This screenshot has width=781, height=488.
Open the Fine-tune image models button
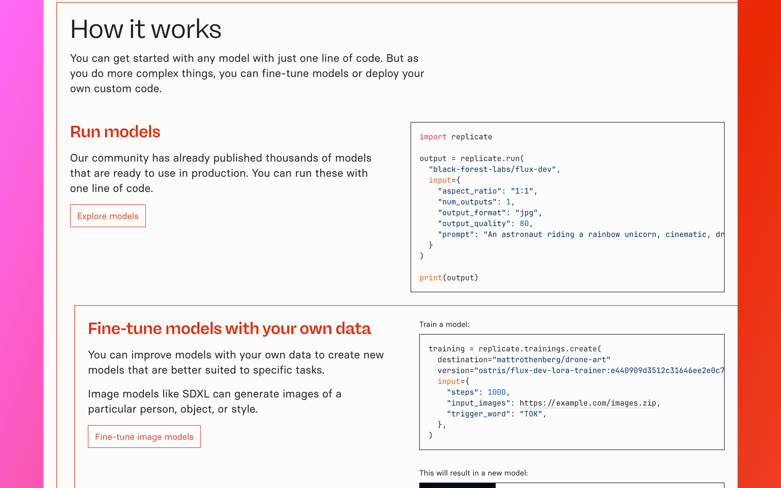point(144,436)
